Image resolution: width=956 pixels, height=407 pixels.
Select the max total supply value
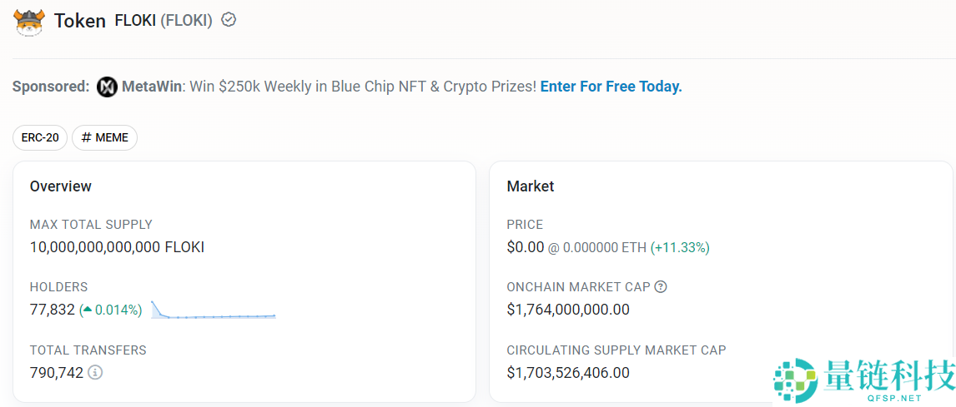pos(117,247)
